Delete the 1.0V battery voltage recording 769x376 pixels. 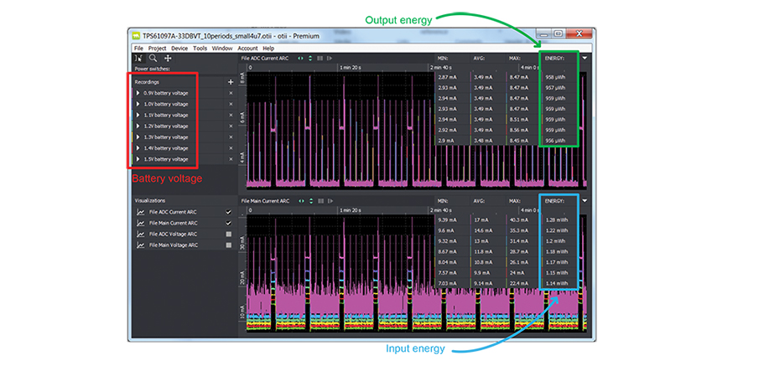pyautogui.click(x=231, y=105)
